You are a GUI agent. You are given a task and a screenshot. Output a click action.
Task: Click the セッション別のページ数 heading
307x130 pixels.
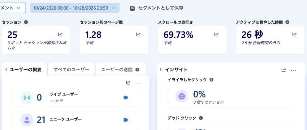(x=102, y=22)
